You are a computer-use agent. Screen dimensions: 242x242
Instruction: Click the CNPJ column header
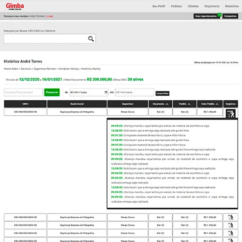tap(25, 104)
